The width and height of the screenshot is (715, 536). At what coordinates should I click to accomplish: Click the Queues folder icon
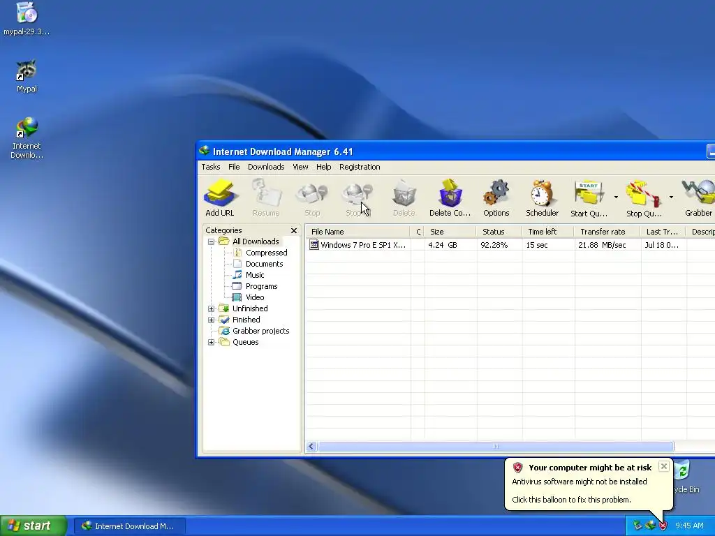[224, 342]
